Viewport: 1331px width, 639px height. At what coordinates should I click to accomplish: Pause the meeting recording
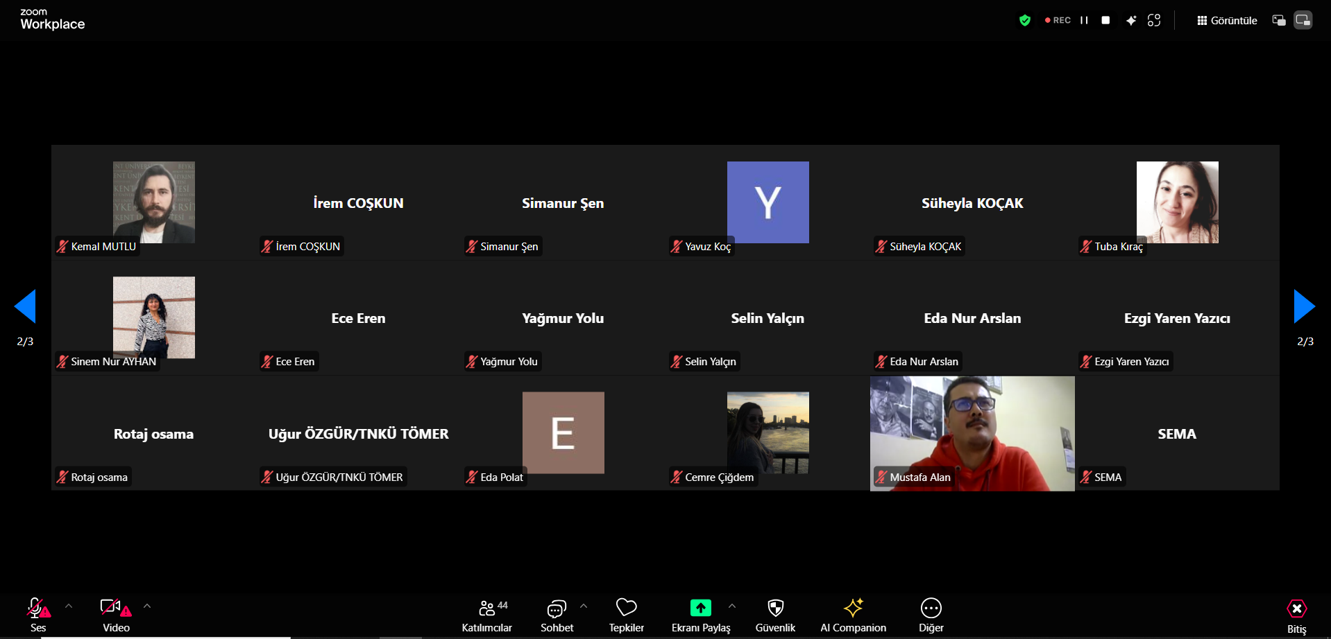[1084, 21]
